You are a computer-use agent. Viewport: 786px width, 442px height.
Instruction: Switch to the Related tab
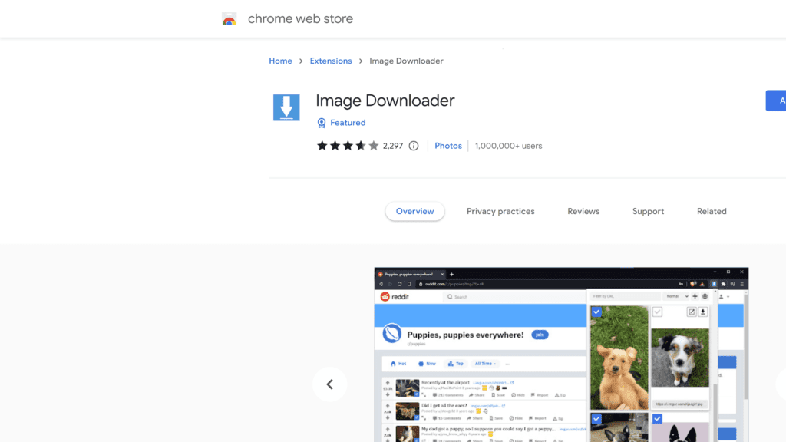point(712,212)
